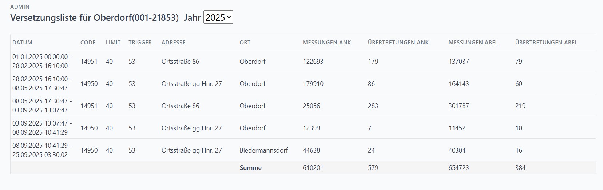Click the TRIGGER column header
This screenshot has width=603, height=190.
140,43
